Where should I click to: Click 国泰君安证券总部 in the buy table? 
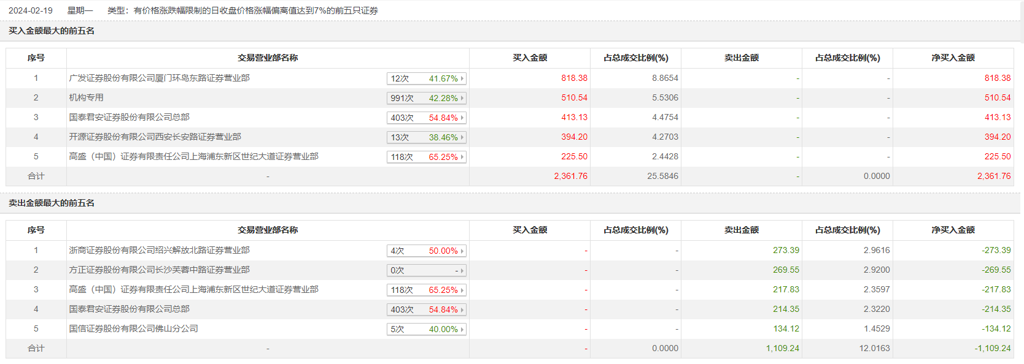pos(129,117)
